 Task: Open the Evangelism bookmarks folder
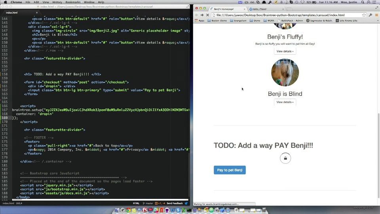pos(238,21)
